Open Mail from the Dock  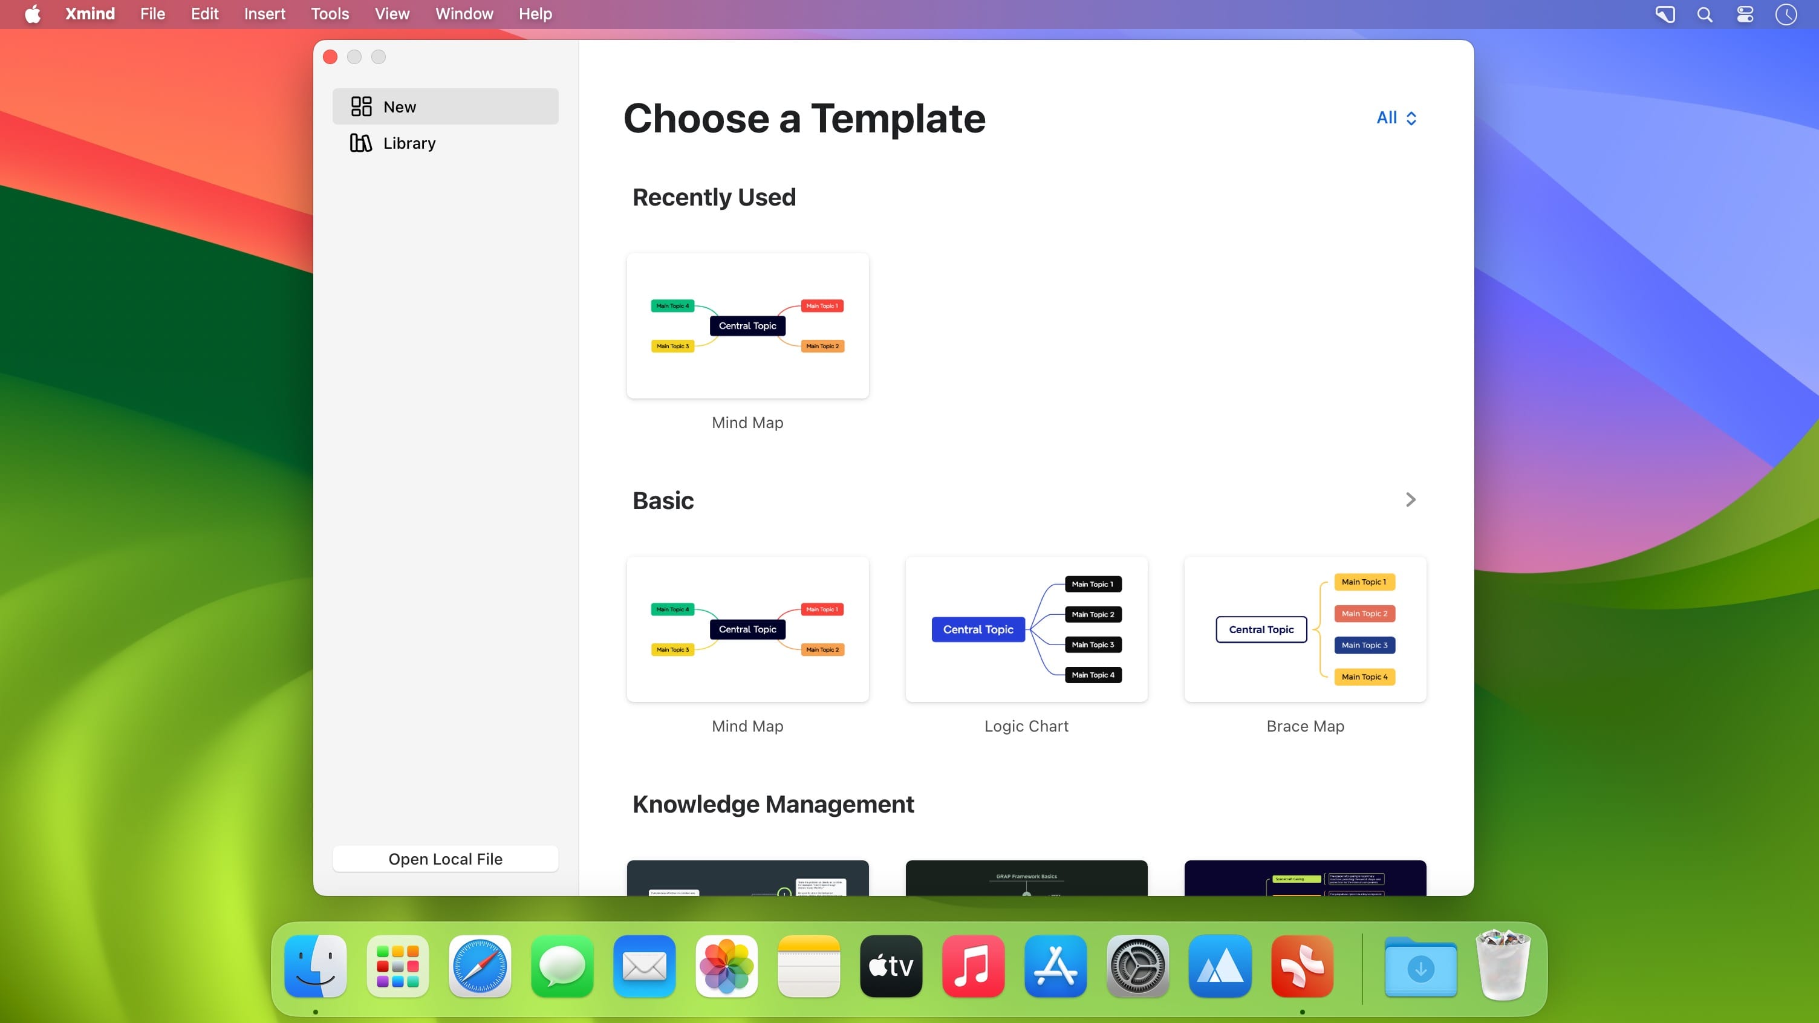coord(644,966)
